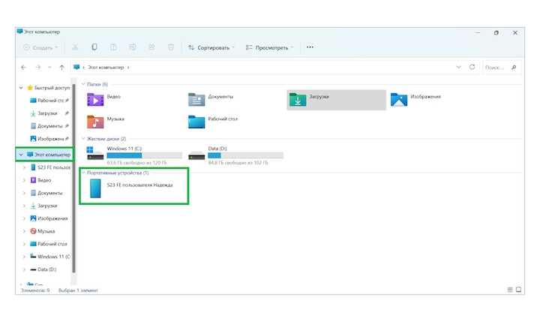Minimize the Explorer window
Viewport: 540px width, 322px height.
tap(478, 33)
